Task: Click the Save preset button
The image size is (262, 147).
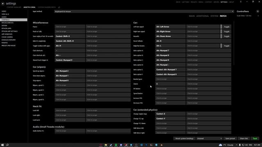Action: 230,138
